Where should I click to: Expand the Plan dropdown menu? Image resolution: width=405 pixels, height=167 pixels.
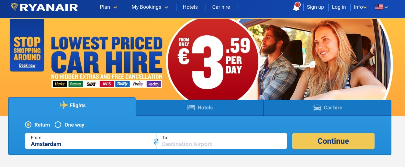tap(108, 7)
